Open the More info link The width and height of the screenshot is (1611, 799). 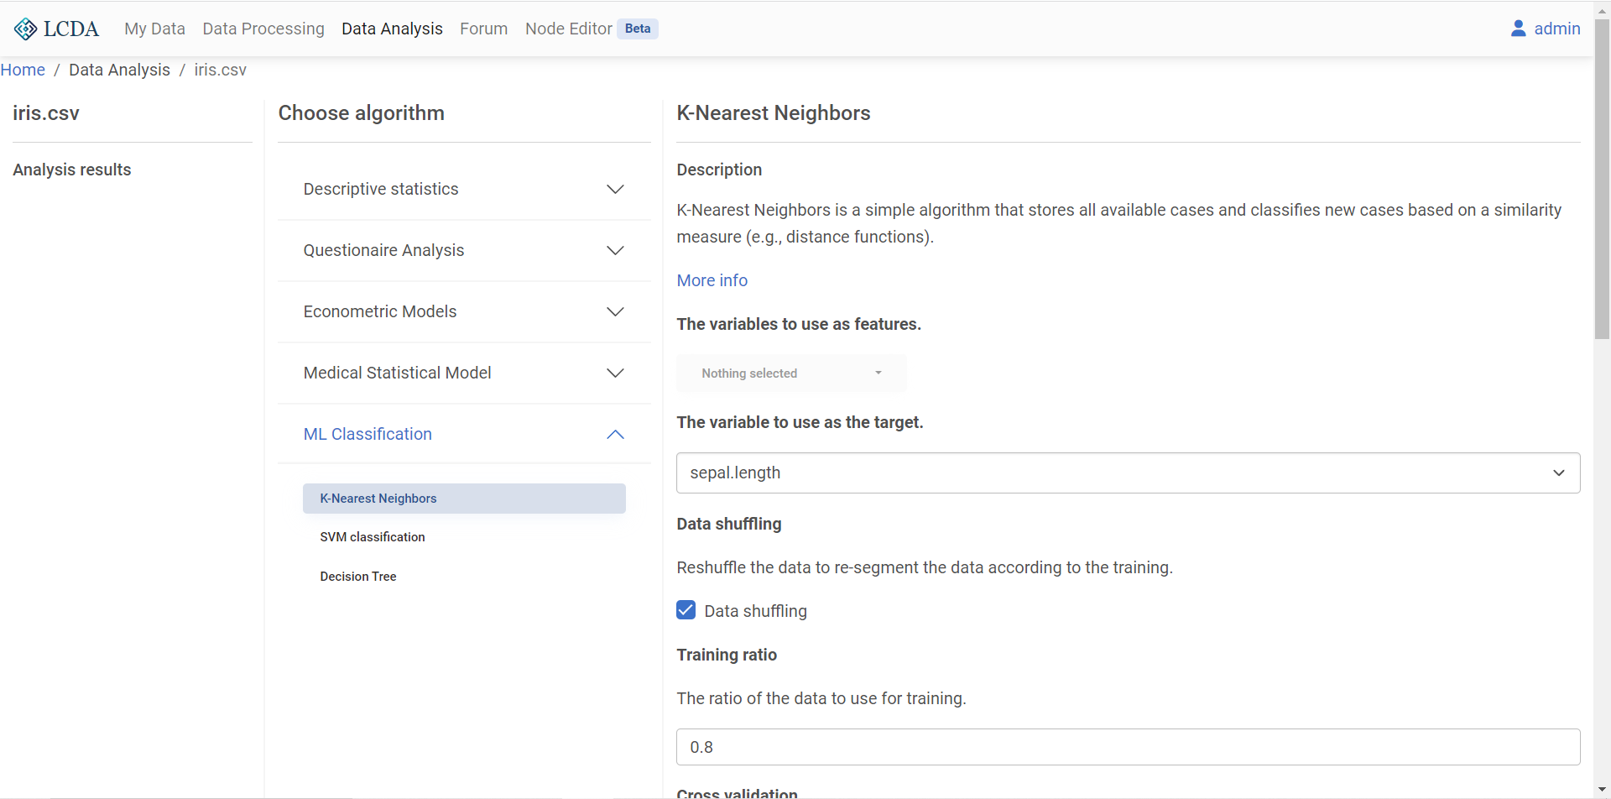coord(712,280)
